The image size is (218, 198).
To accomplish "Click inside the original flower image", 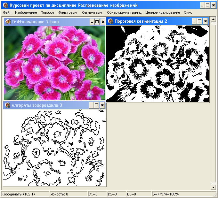I will tap(54, 63).
